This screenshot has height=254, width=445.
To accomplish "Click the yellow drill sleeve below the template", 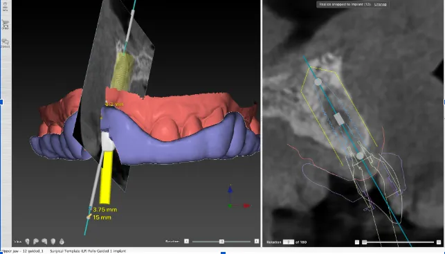I will tap(106, 177).
